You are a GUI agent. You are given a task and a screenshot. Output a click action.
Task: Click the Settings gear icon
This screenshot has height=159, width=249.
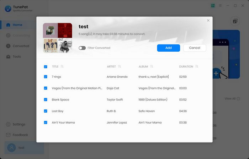(x=8, y=124)
